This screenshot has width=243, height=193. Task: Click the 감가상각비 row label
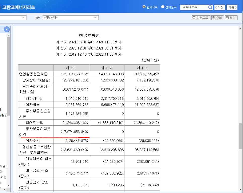coord(34,98)
